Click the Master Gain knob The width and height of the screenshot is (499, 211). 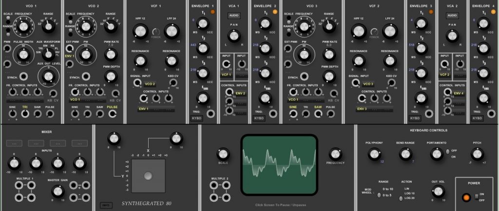(58, 192)
